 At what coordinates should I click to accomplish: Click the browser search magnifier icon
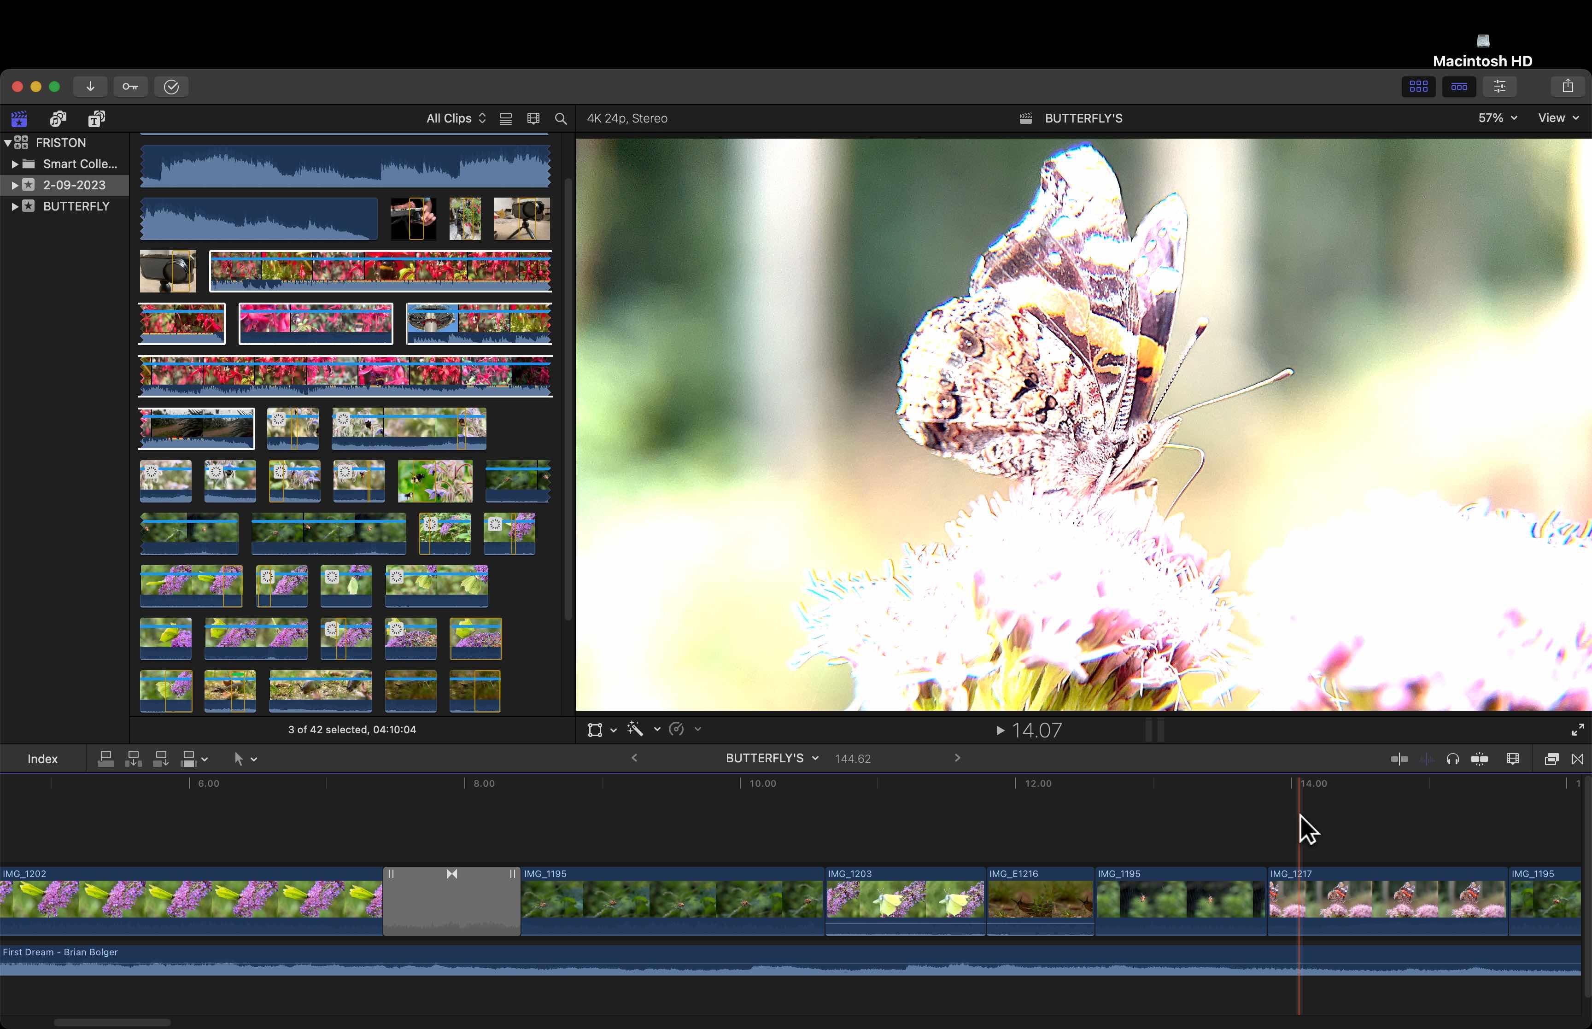[x=561, y=118]
